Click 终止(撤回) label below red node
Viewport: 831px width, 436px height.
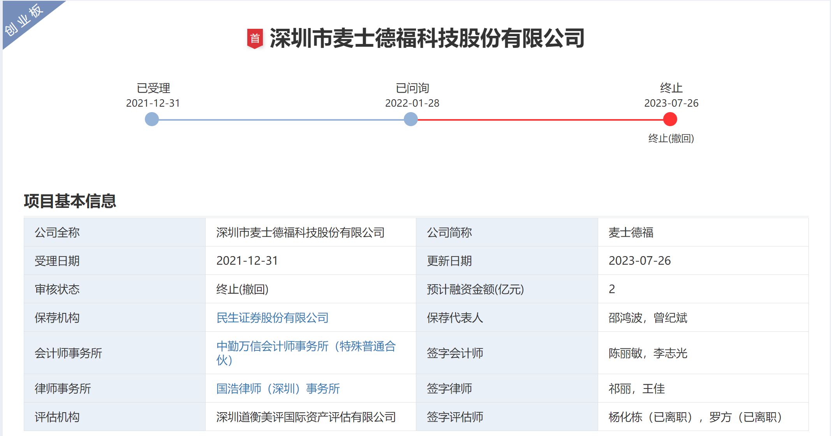tap(671, 138)
